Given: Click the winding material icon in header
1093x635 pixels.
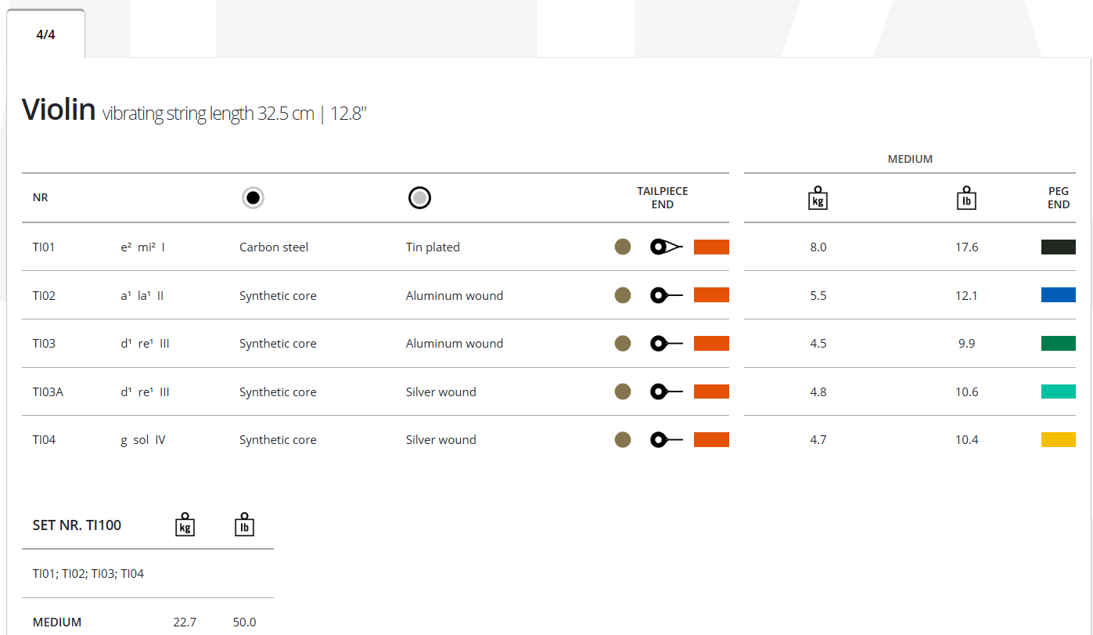Looking at the screenshot, I should coord(419,198).
